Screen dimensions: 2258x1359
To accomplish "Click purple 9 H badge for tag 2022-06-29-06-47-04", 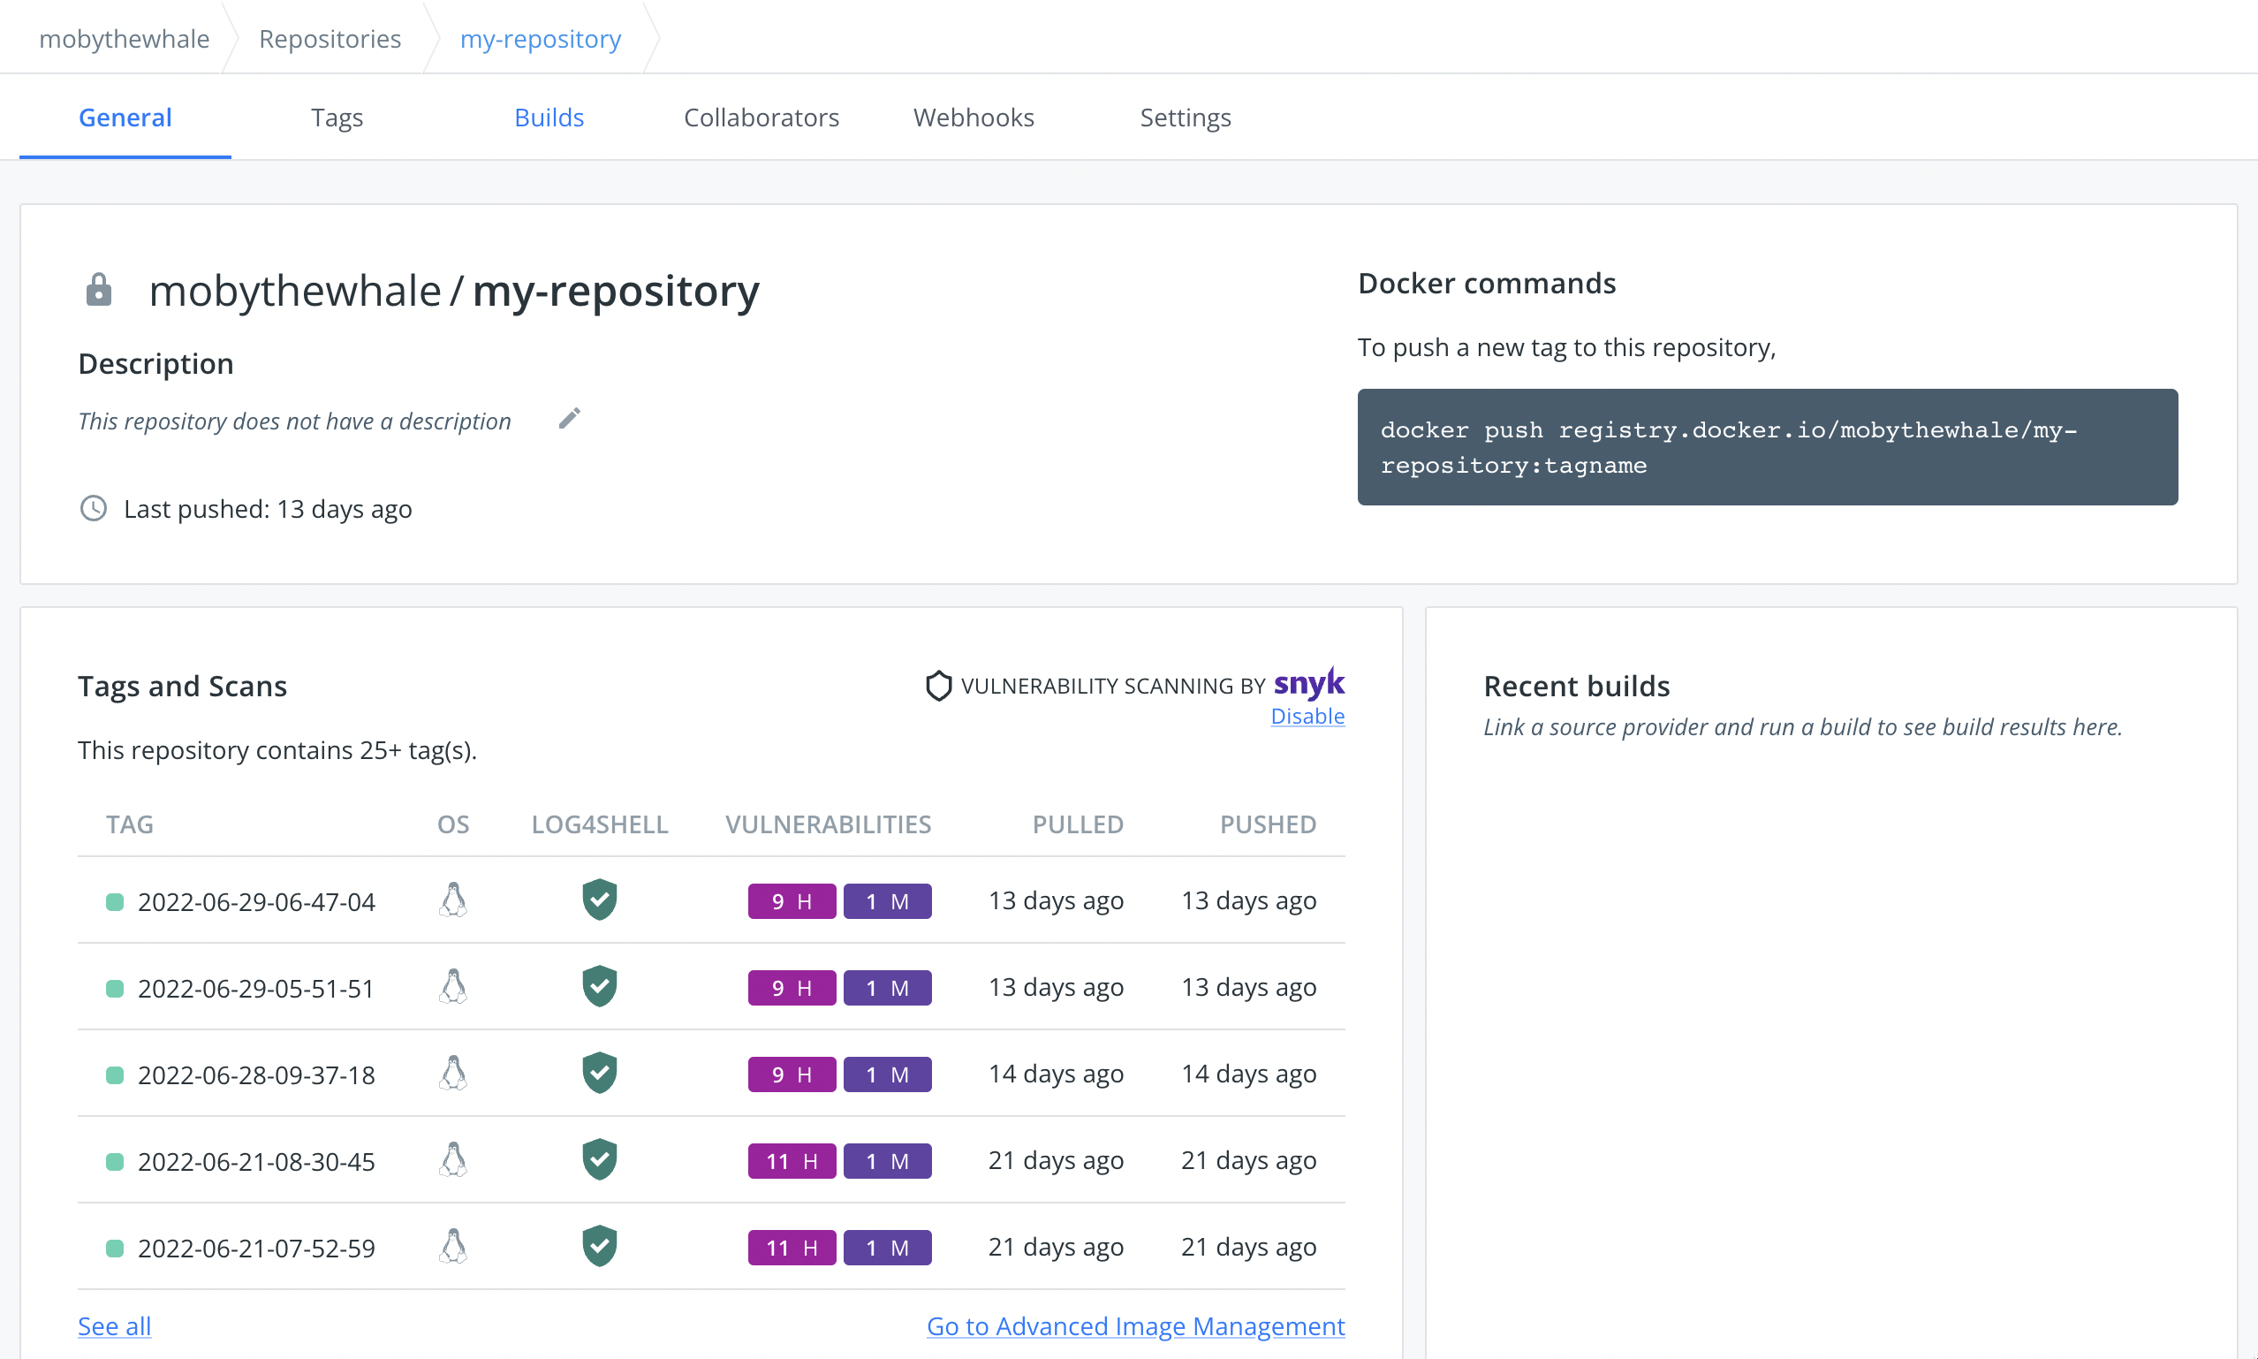I will point(791,901).
